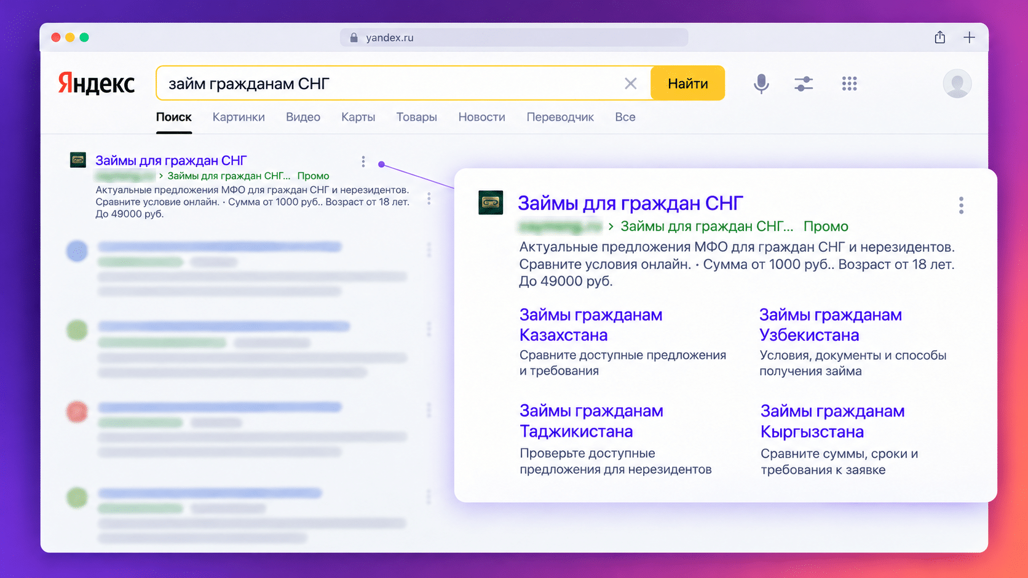Open three-dot menu beside small Займы result title
This screenshot has width=1028, height=578.
[363, 162]
